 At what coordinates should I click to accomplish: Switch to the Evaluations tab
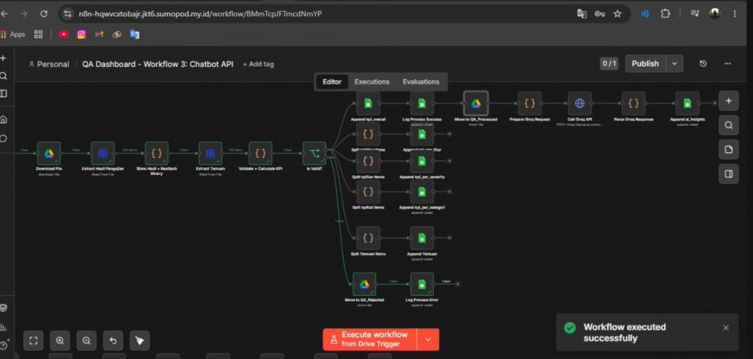tap(421, 82)
